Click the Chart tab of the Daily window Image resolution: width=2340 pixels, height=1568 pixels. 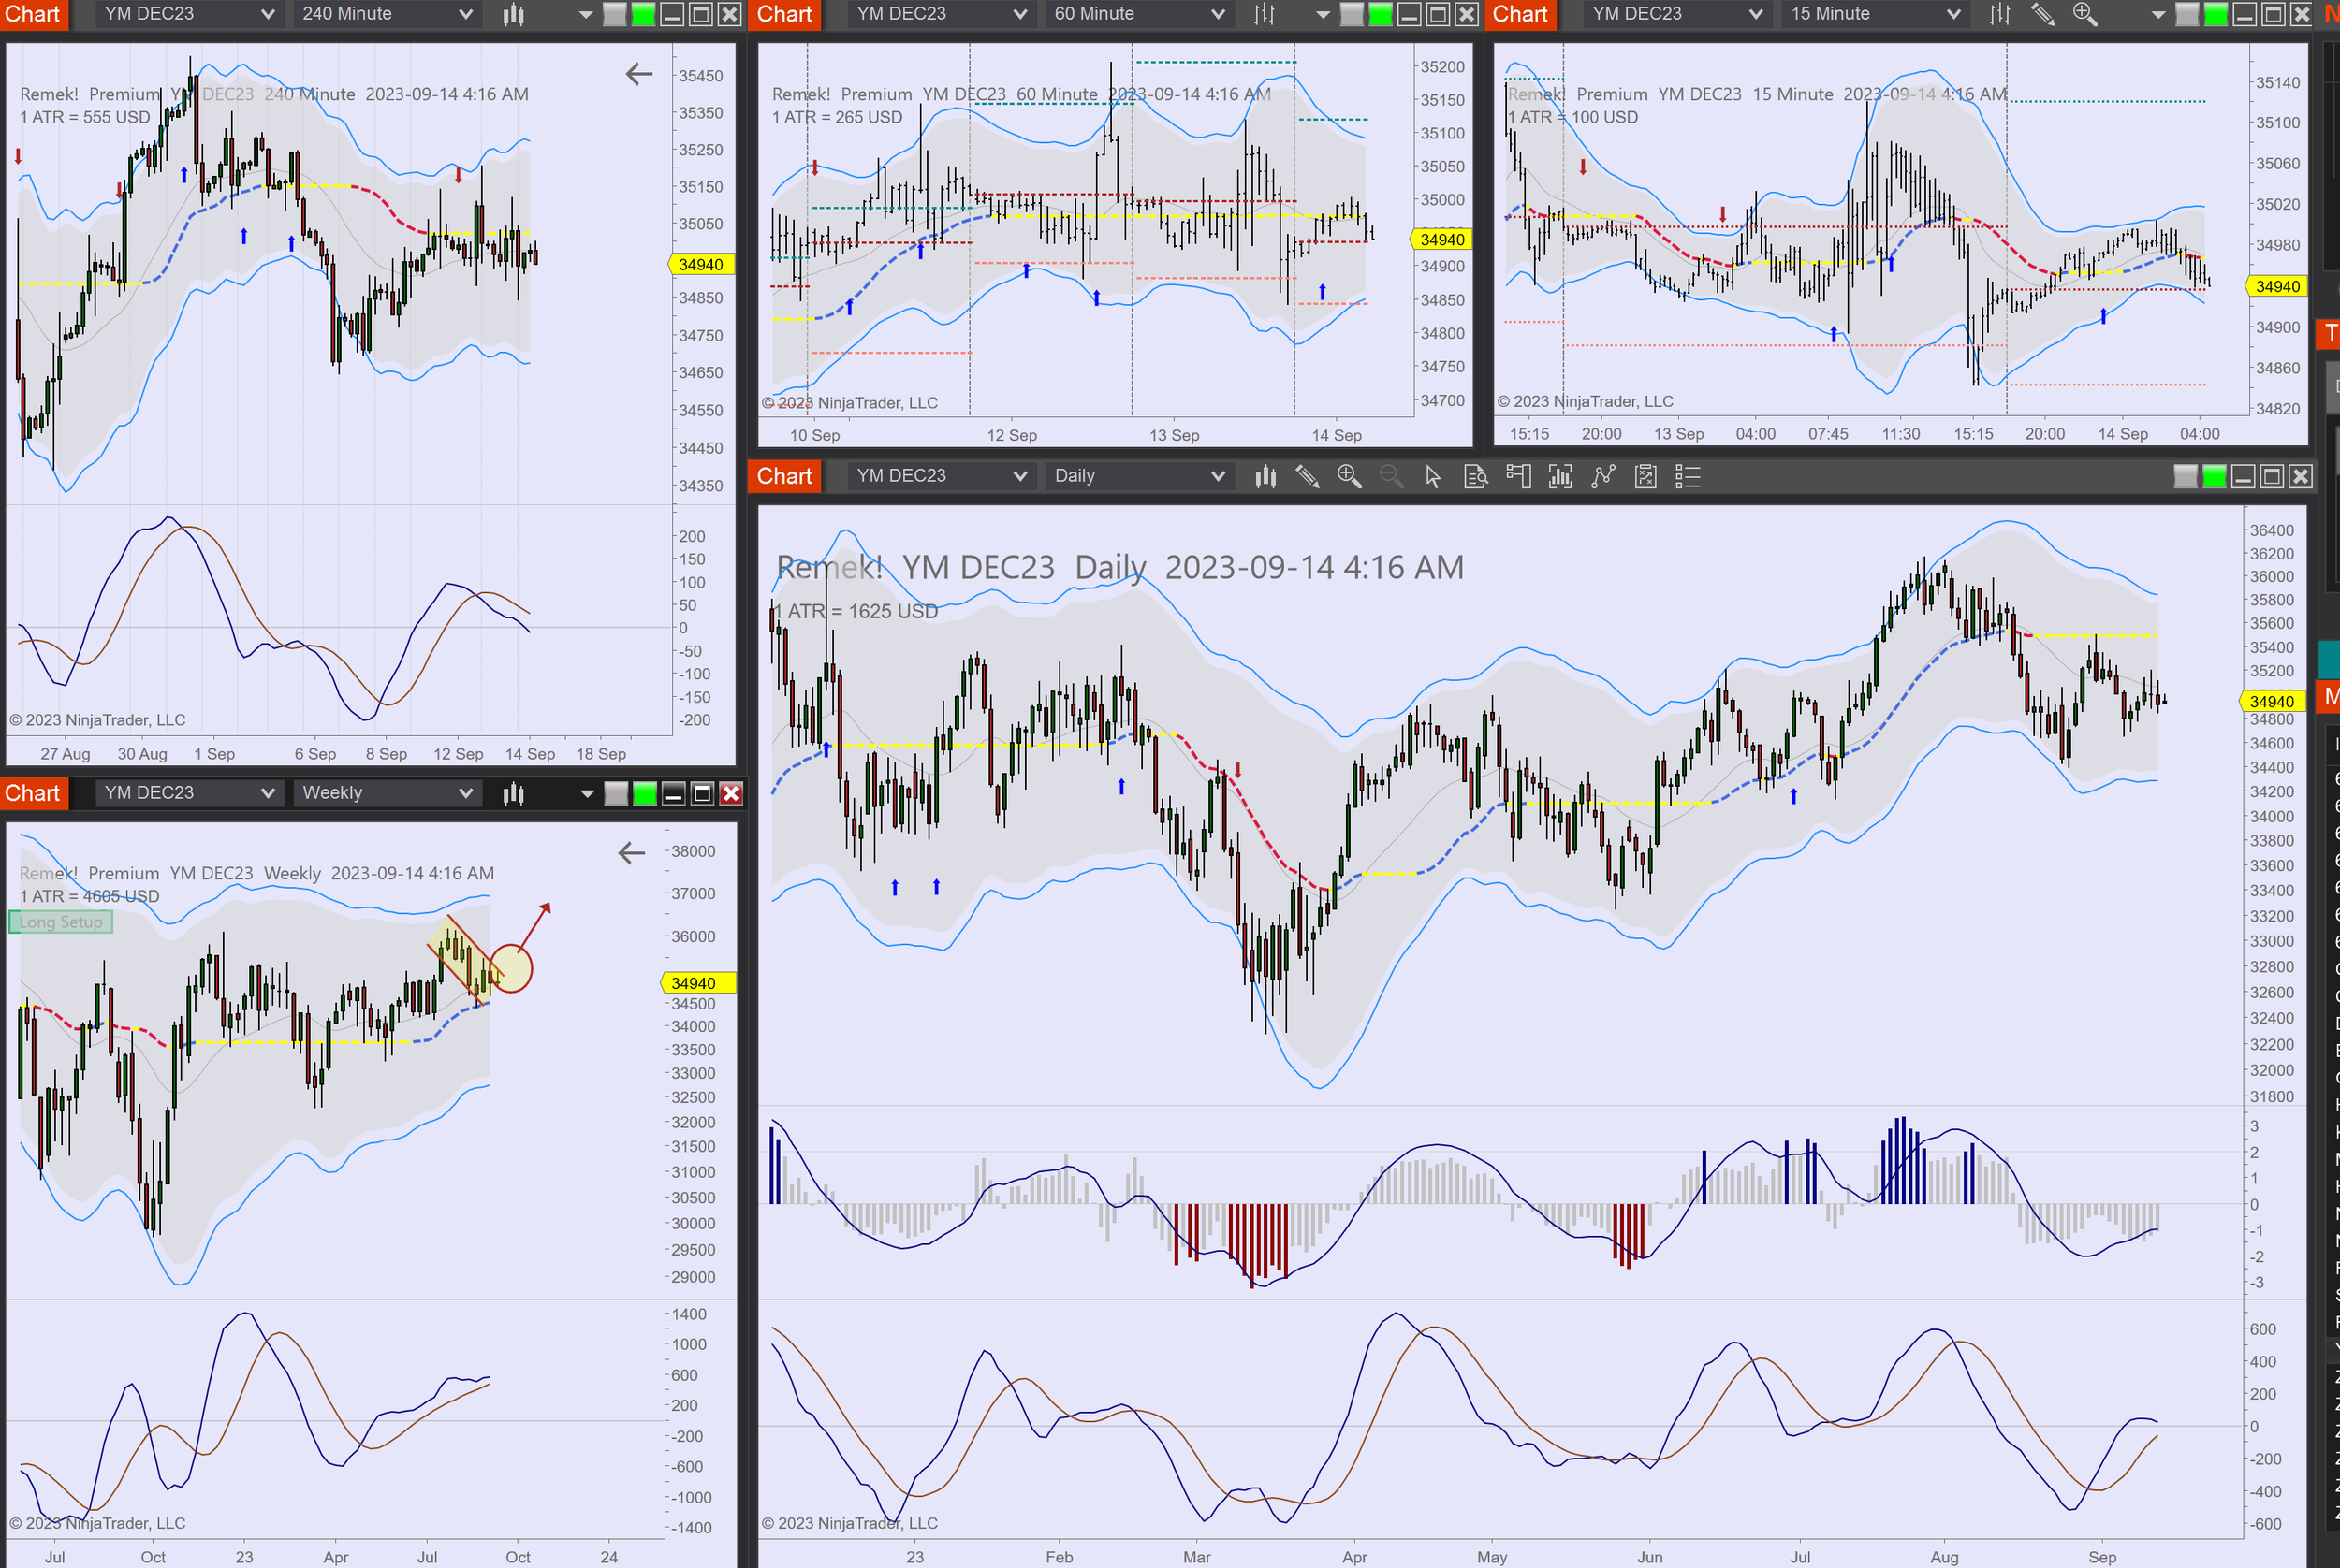[784, 476]
